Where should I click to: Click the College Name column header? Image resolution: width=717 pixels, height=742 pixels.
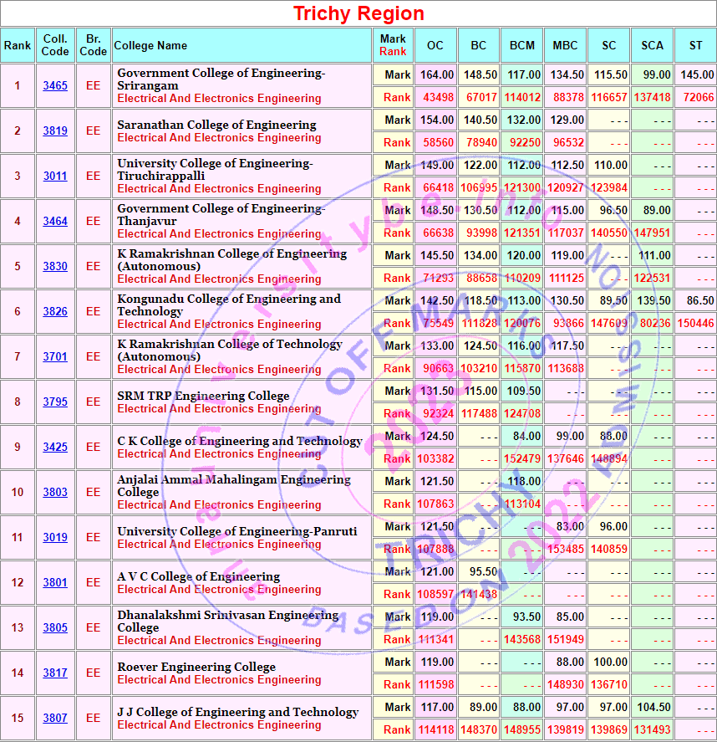pyautogui.click(x=150, y=45)
